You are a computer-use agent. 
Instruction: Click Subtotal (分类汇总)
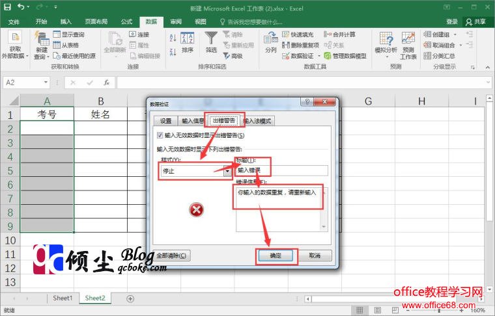pos(439,56)
